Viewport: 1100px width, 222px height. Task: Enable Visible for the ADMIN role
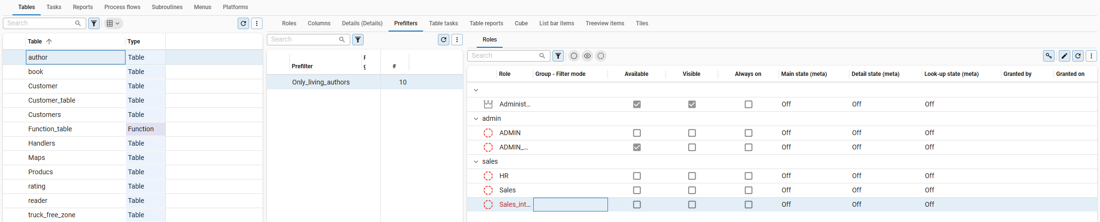[x=692, y=133]
